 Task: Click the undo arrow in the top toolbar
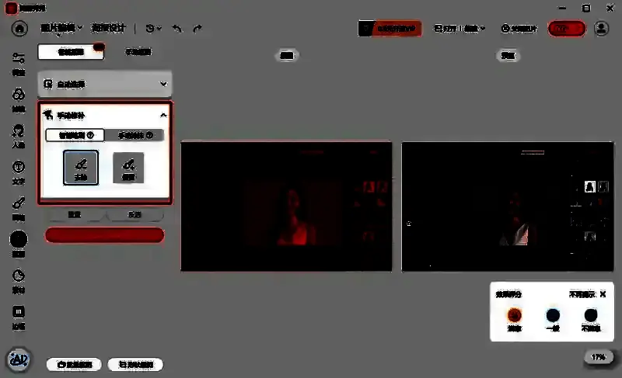tap(177, 29)
